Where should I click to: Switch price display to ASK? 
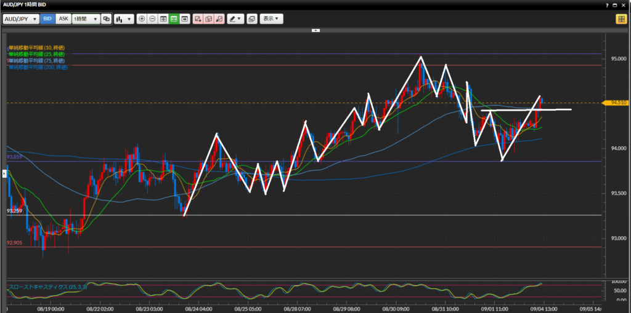[x=63, y=19]
